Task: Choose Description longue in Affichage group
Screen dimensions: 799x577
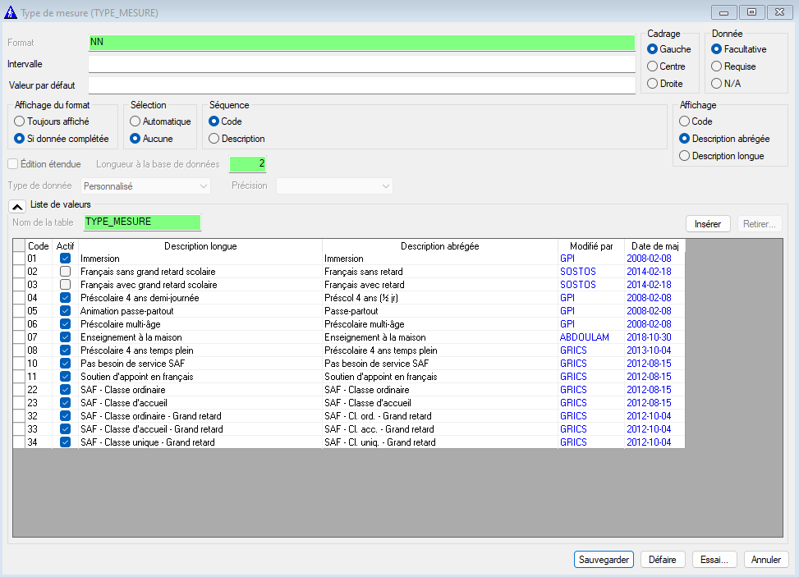Action: pos(684,156)
